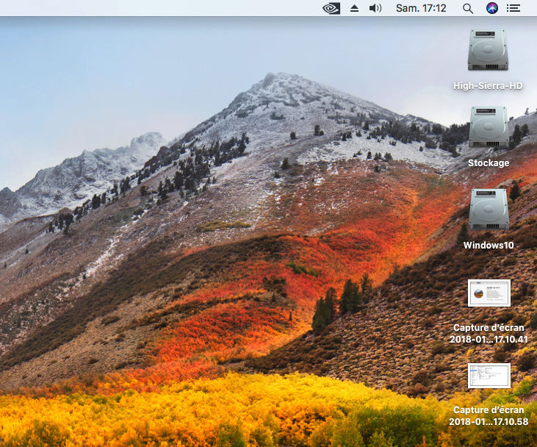Select the Stockage drive icon
The height and width of the screenshot is (447, 537).
[489, 127]
